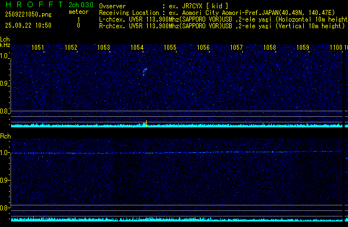Click the R-ch receiver description line
Screen dimensions: 348x227
coord(221,25)
